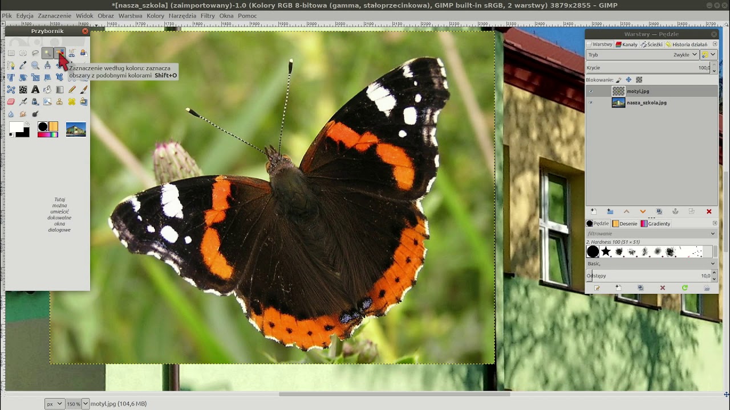The height and width of the screenshot is (410, 730).
Task: Adjust the Krycie opacity slider
Action: (648, 68)
